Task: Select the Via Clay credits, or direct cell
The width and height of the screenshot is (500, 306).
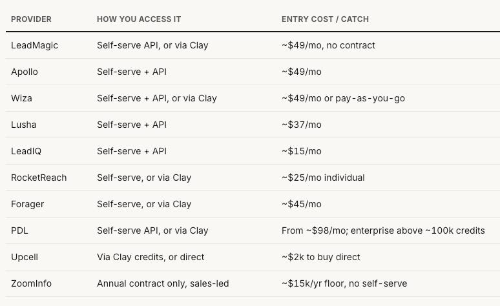Action: click(x=151, y=257)
